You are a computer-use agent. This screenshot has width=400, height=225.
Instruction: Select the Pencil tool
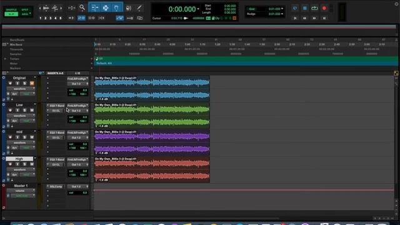pyautogui.click(x=139, y=8)
